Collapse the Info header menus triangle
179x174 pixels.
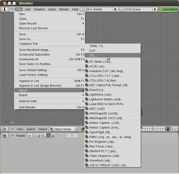[x=12, y=9]
